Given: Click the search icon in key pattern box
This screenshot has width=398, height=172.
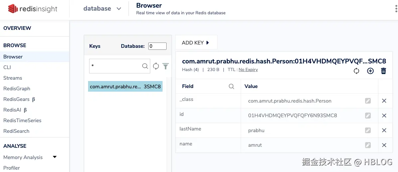Looking at the screenshot, I should coord(145,66).
